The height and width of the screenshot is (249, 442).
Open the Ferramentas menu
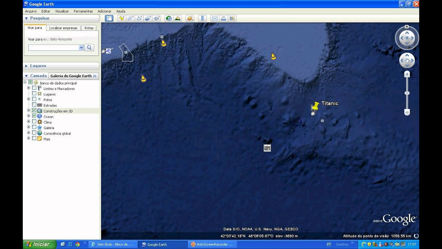(83, 11)
